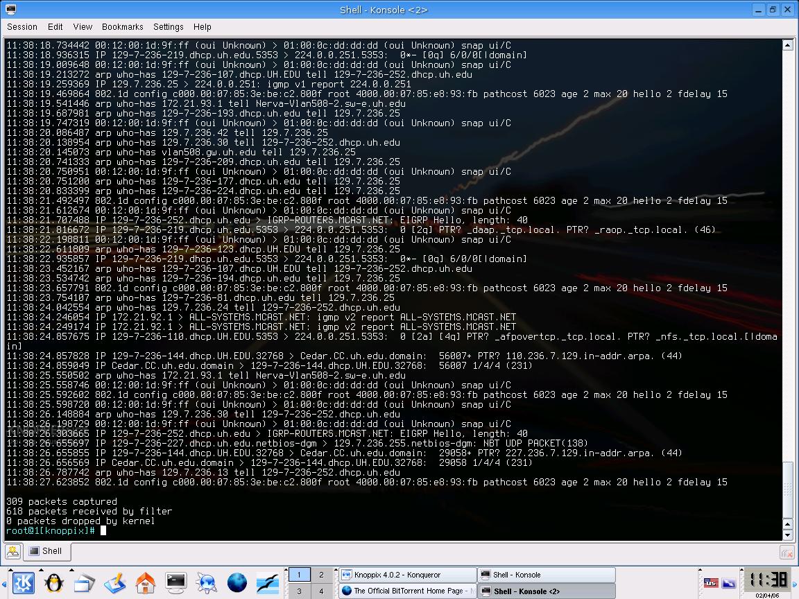Click the New Session icon in Konsole

click(12, 551)
